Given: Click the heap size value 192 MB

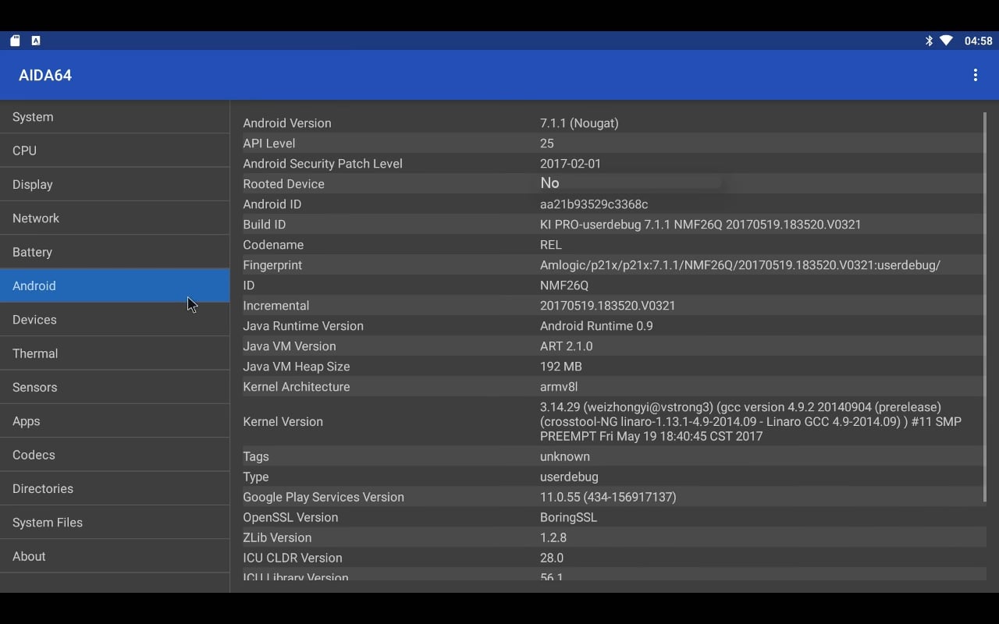Looking at the screenshot, I should tap(561, 367).
